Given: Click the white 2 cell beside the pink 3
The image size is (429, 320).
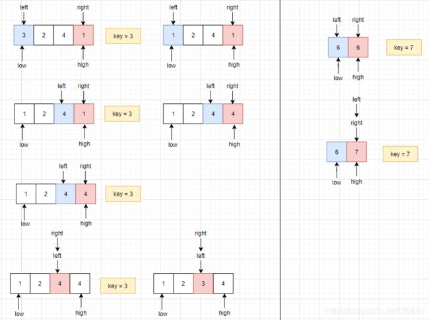Looking at the screenshot, I should pos(183,283).
